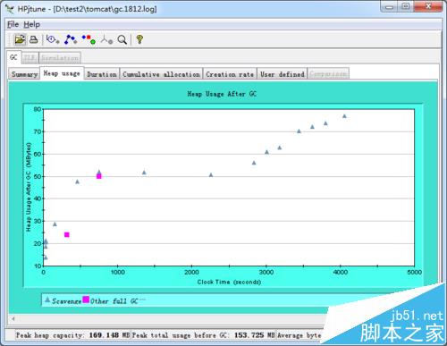Select the magnifying glass zoom icon
The width and height of the screenshot is (447, 346).
[x=122, y=39]
